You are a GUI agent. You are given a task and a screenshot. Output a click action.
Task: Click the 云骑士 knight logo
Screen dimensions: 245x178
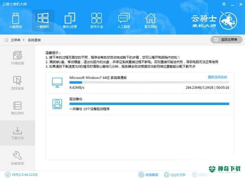[214, 21]
